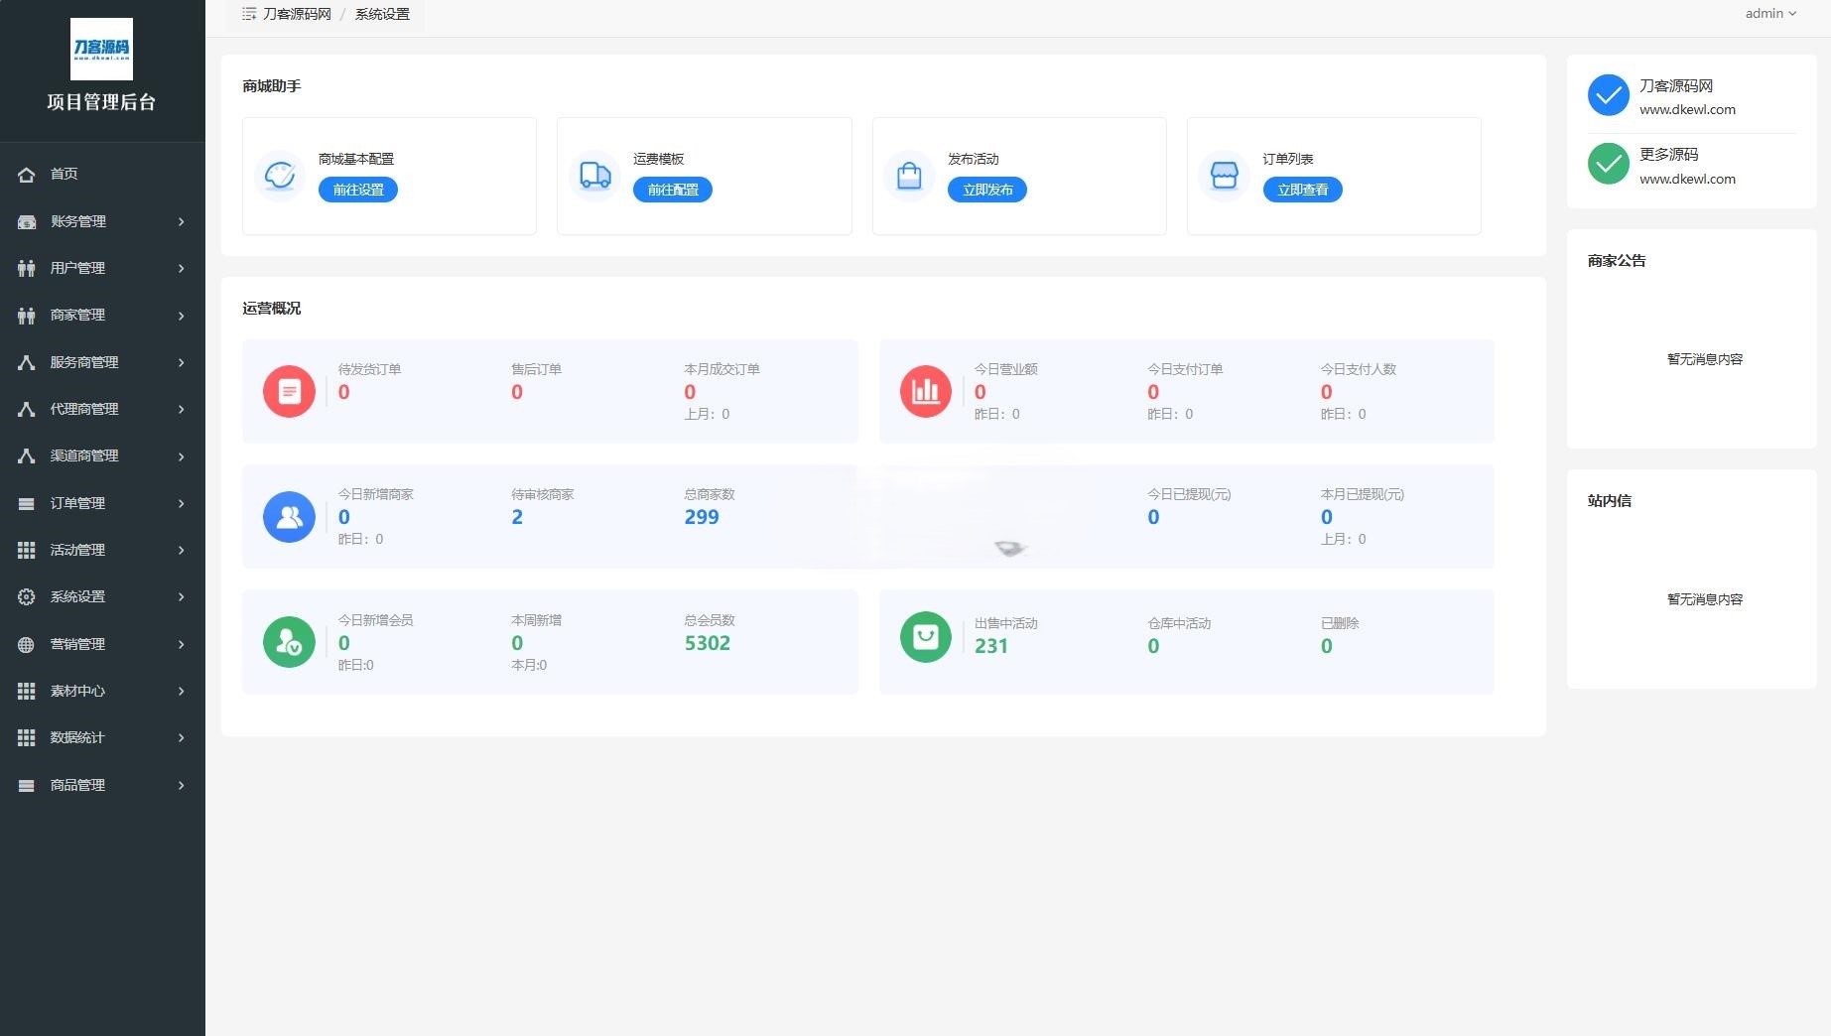The height and width of the screenshot is (1036, 1831).
Task: Expand the 商品管理 sidebar chevron
Action: point(181,785)
